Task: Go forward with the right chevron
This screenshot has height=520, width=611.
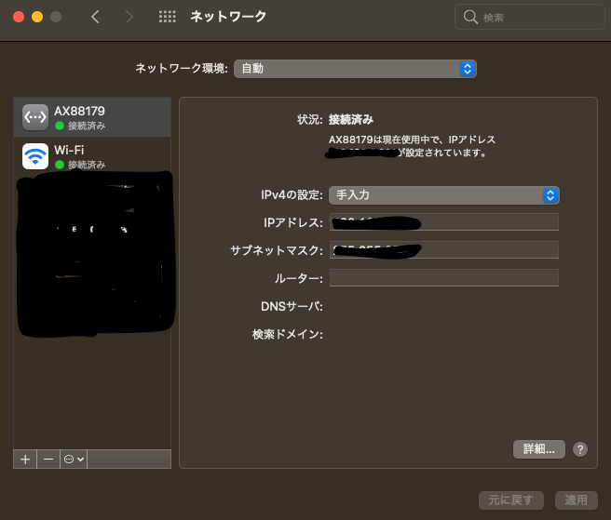Action: click(129, 17)
